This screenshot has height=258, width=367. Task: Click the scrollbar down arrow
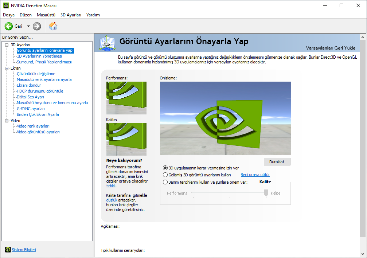tap(363, 254)
